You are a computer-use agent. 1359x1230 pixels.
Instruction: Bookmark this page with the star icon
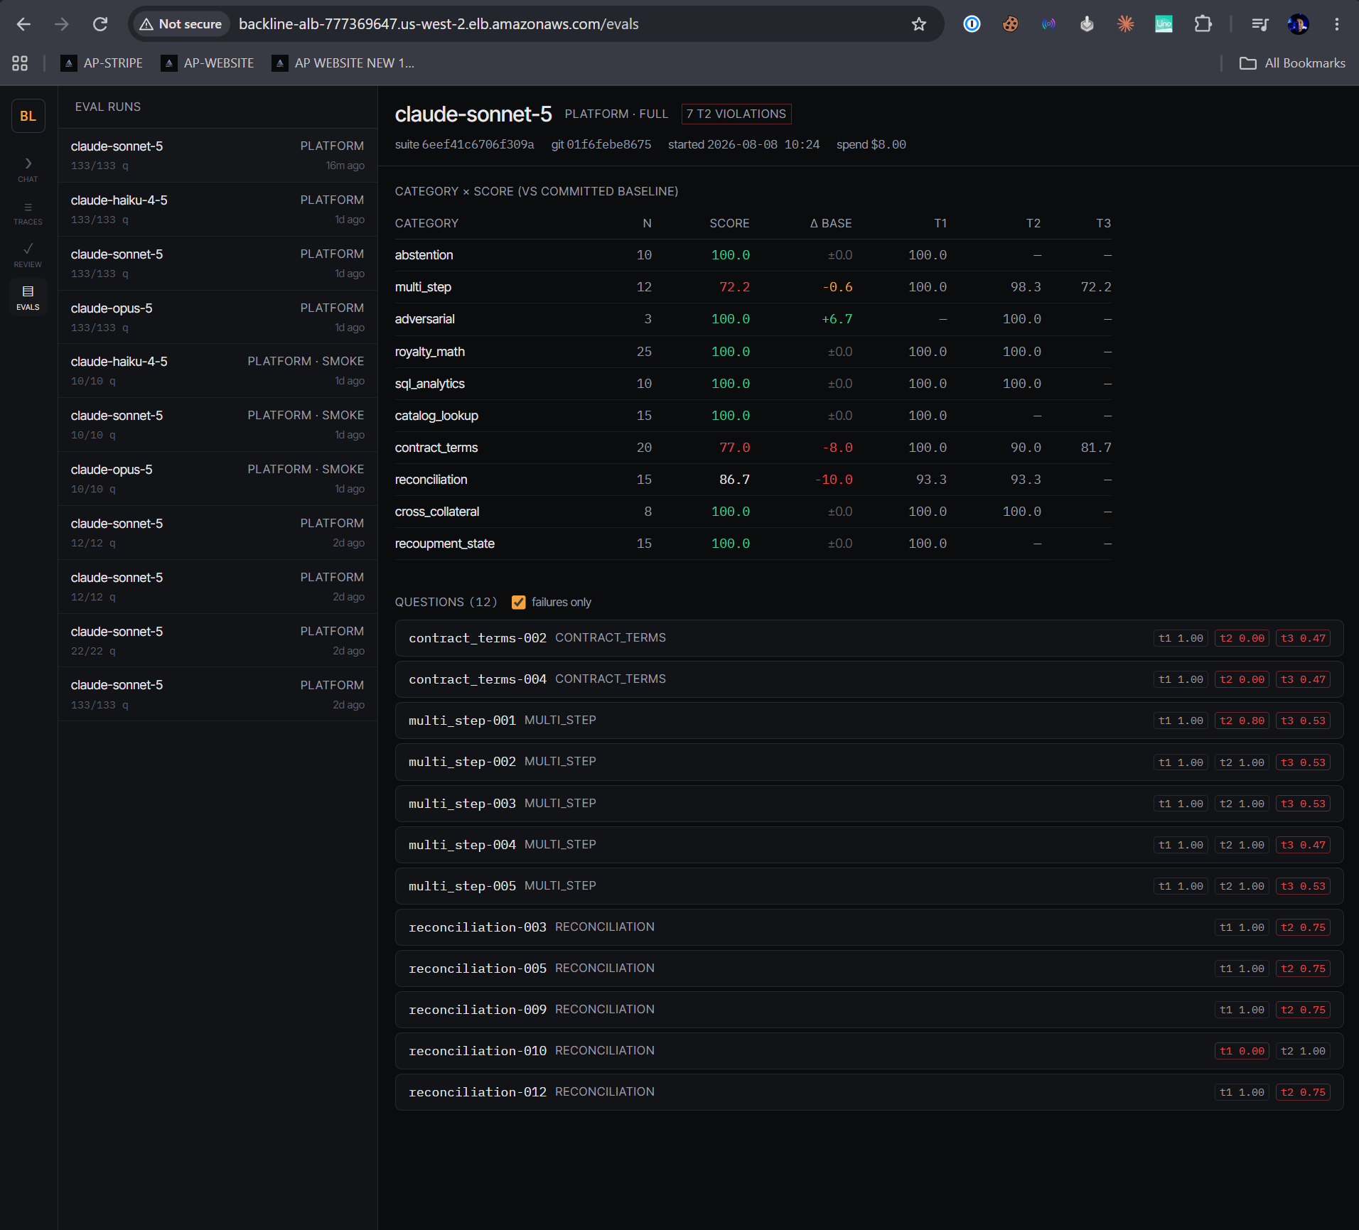(x=919, y=24)
